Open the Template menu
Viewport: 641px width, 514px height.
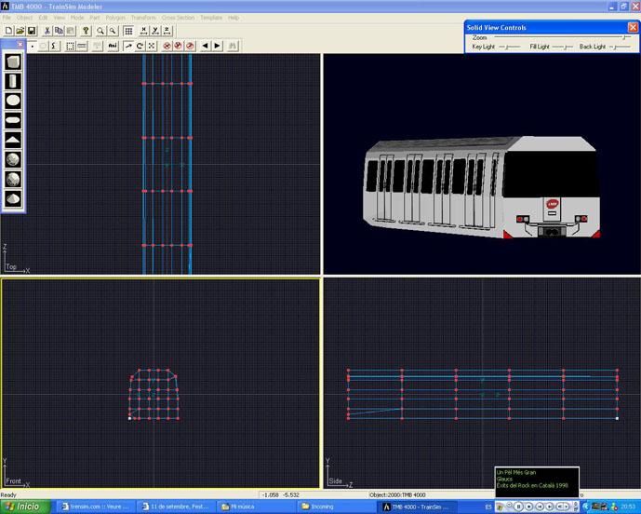point(211,18)
